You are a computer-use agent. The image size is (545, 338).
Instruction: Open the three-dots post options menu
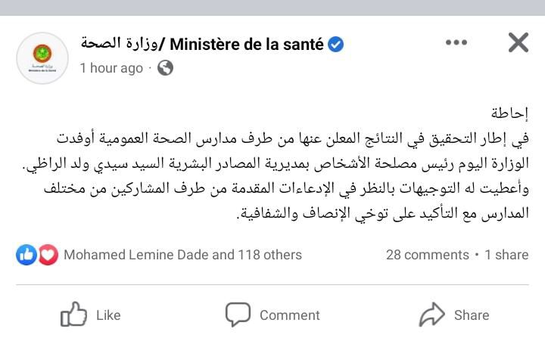pyautogui.click(x=456, y=42)
